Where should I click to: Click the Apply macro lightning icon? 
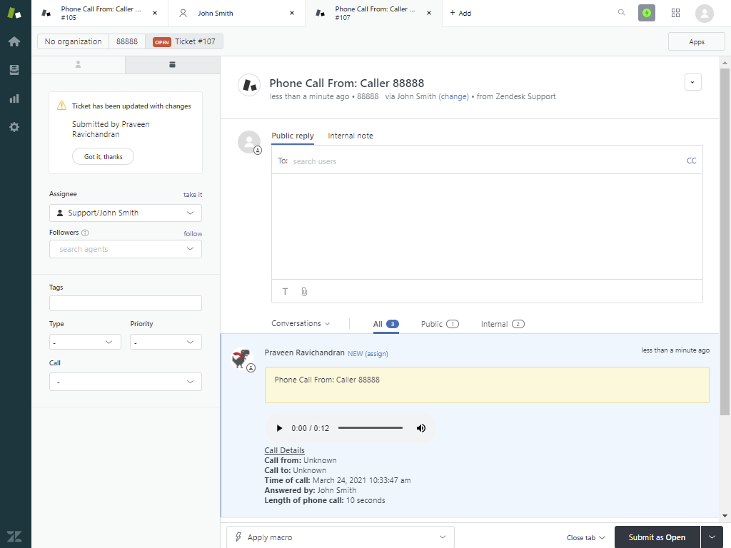238,537
